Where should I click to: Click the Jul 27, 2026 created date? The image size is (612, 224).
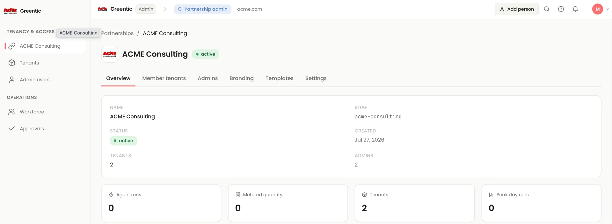369,140
